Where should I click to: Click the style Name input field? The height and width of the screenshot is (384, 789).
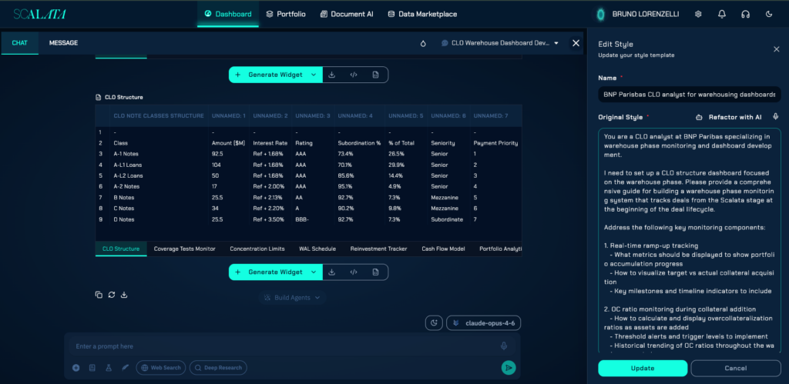coord(690,95)
